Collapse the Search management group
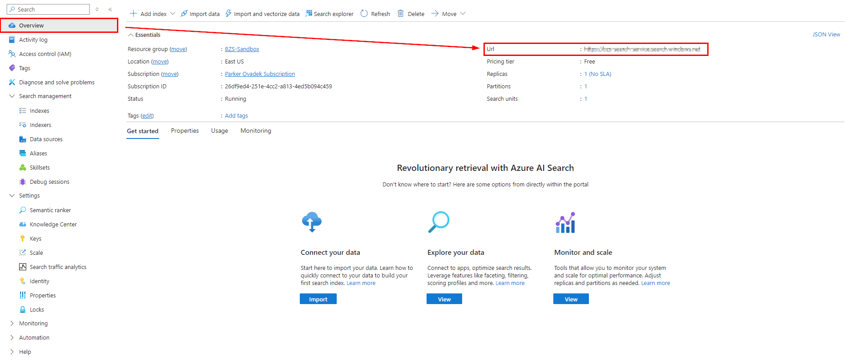This screenshot has width=850, height=360. point(12,96)
